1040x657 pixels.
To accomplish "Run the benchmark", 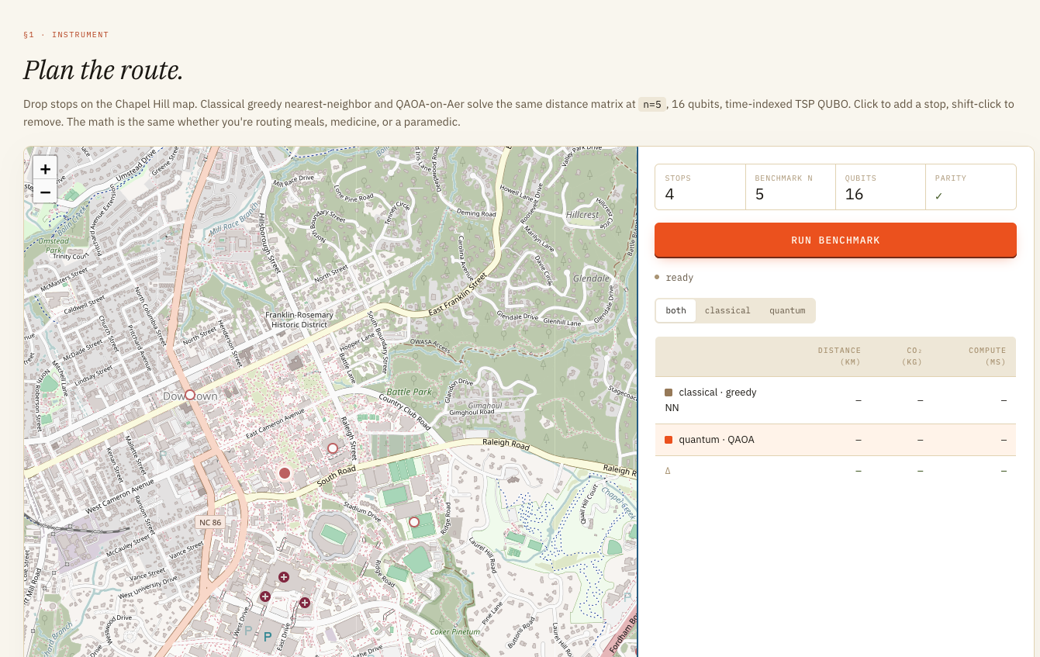I will 835,240.
